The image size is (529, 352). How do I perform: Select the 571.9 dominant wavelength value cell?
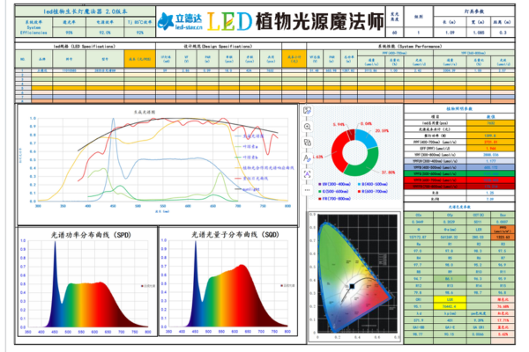coord(419,320)
